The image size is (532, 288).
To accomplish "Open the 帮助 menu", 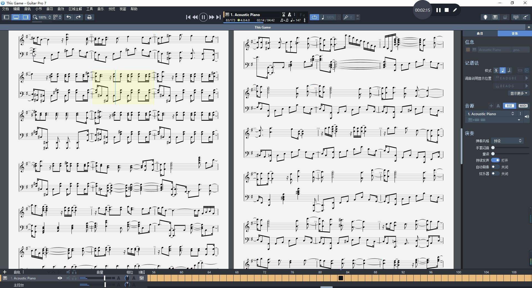I will click(x=134, y=9).
